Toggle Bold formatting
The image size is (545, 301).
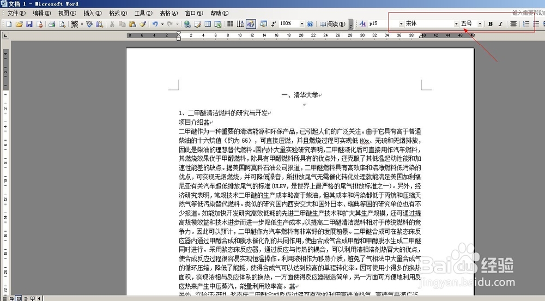(491, 23)
